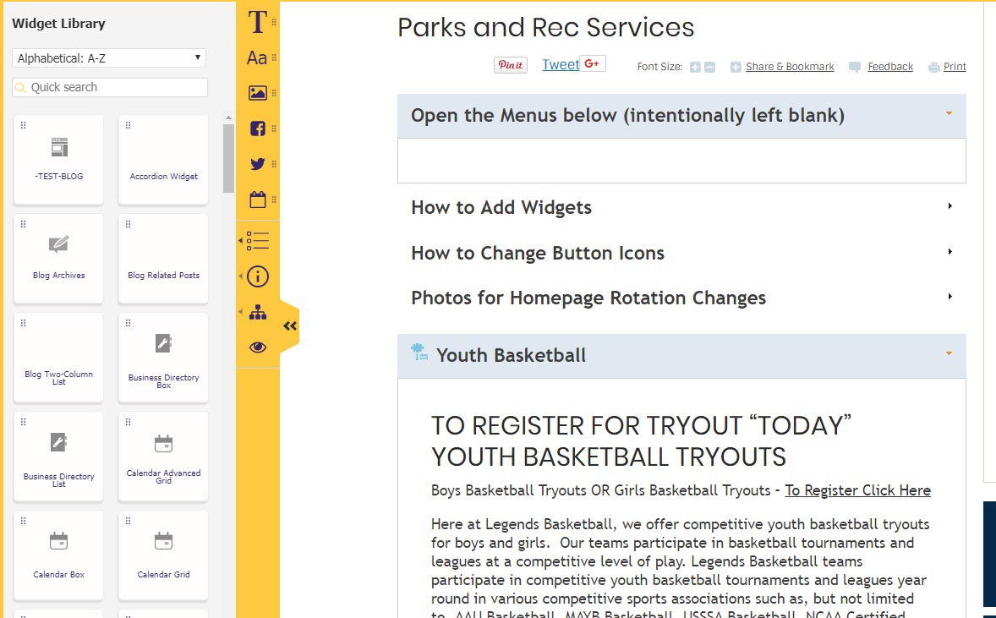
Task: Collapse the widget library with double-arrow
Action: coord(289,326)
